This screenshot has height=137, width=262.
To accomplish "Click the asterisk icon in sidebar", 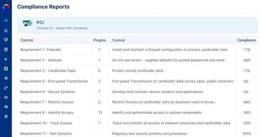I will tap(6, 116).
